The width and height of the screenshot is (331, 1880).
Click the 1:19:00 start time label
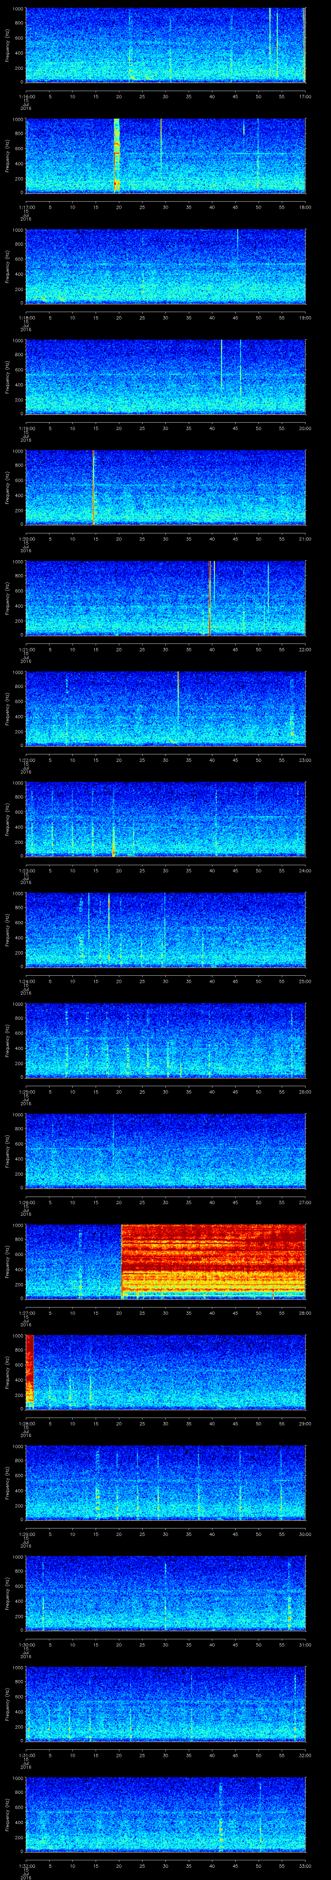(26, 428)
